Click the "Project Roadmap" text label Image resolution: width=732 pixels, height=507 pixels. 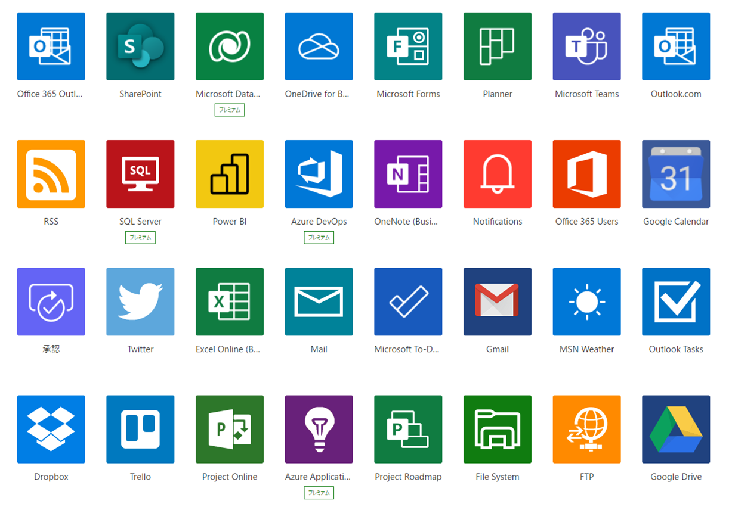pyautogui.click(x=408, y=477)
